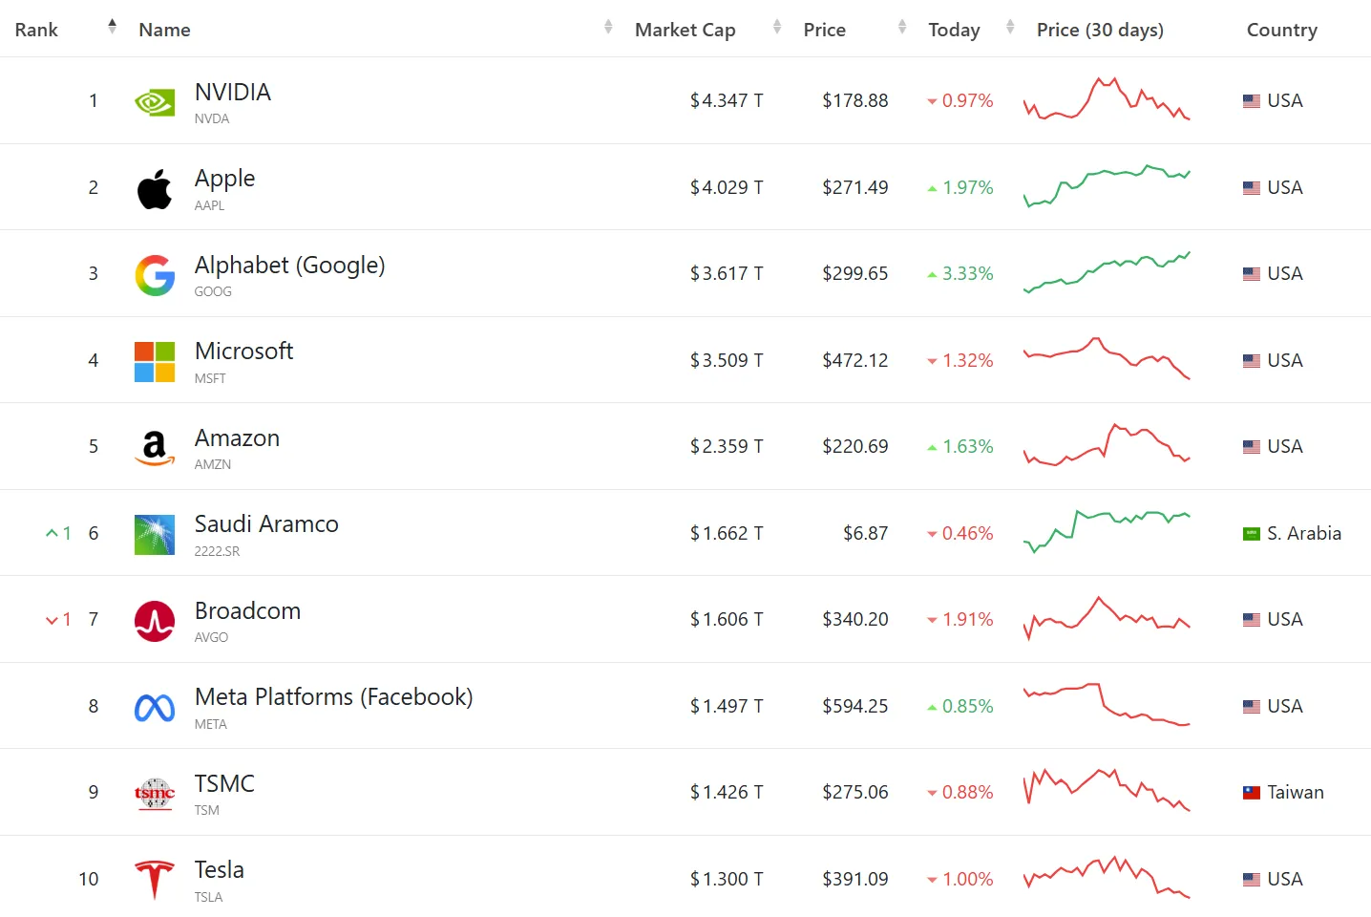The height and width of the screenshot is (917, 1371).
Task: Open the Alphabet (Google) company link
Action: point(289,266)
